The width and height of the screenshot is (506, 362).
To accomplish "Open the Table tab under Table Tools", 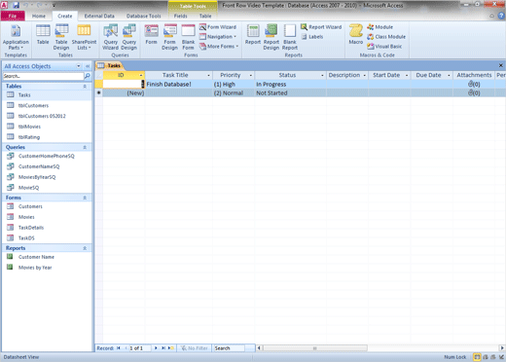I will click(205, 16).
